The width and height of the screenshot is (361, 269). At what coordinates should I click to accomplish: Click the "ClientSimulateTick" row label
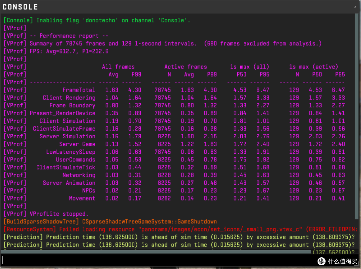[66, 167]
